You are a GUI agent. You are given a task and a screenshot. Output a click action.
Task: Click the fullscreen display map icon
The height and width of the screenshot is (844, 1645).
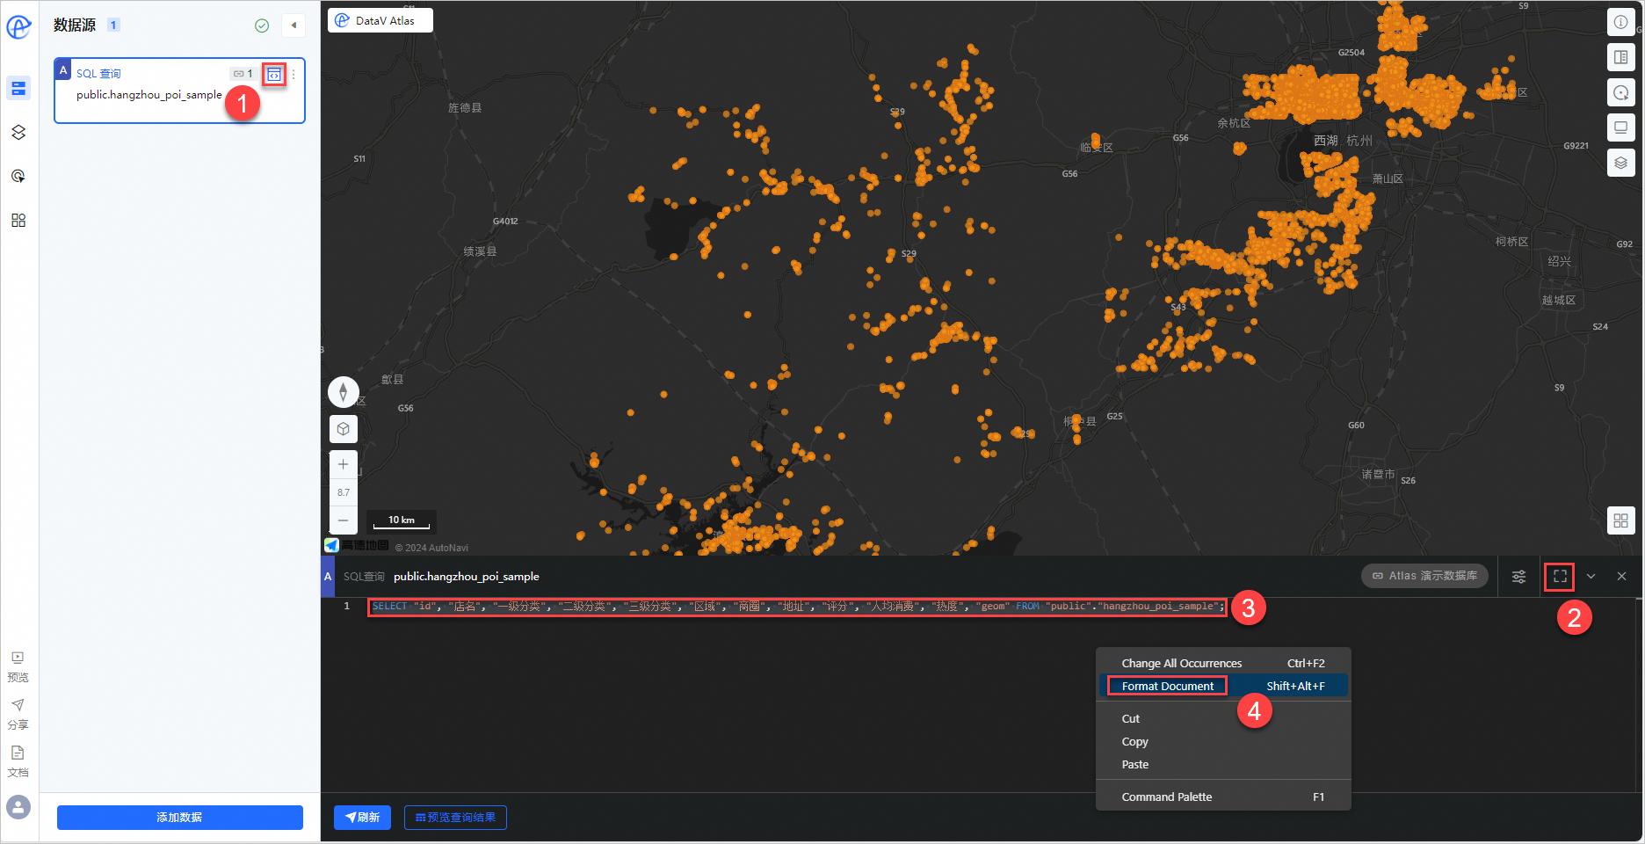click(x=1621, y=127)
